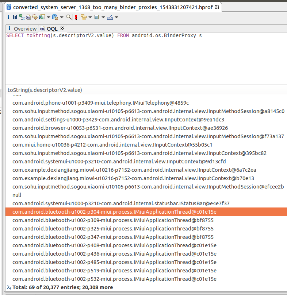Select the null row above IStatusBar
Image resolution: width=287 pixels, height=295 pixels.
point(146,195)
